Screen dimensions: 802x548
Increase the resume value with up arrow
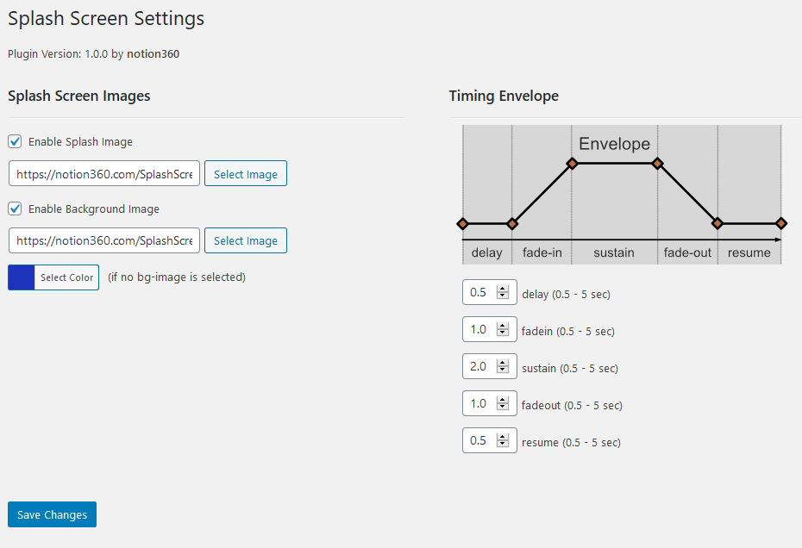(x=503, y=437)
